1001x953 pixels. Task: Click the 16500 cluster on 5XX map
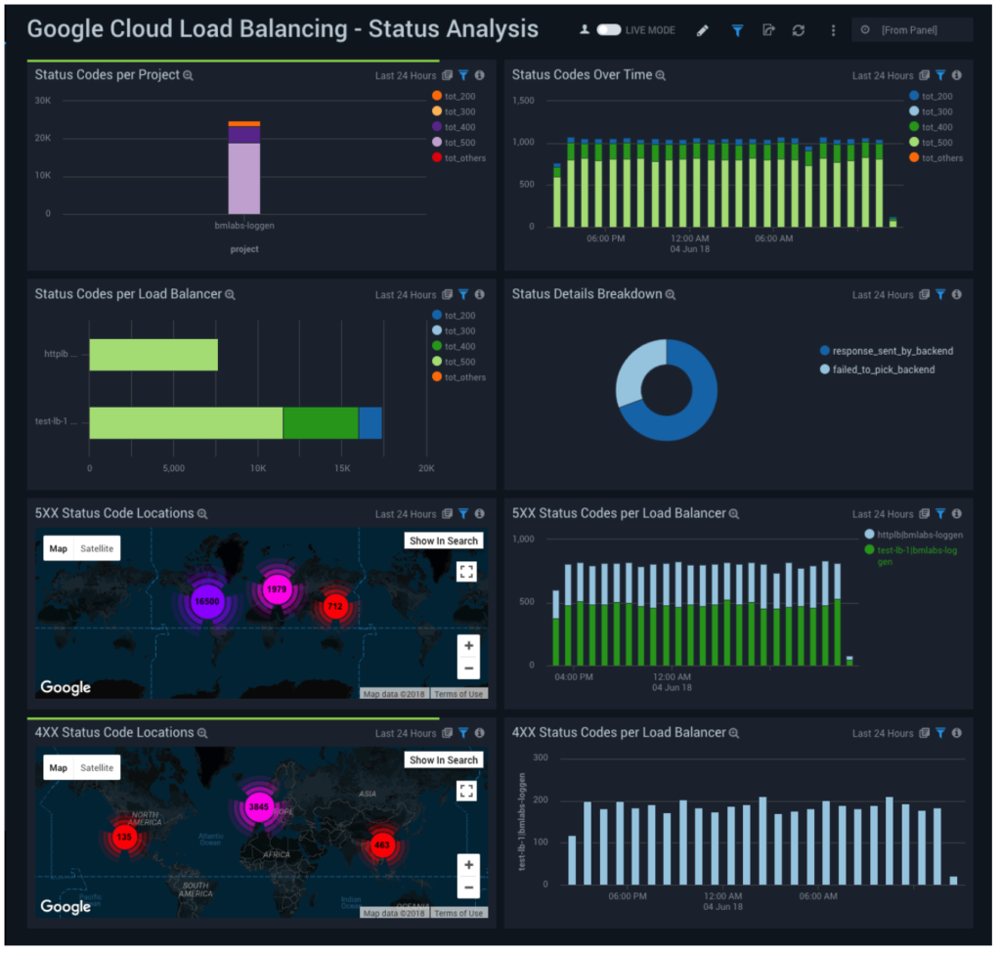(208, 604)
